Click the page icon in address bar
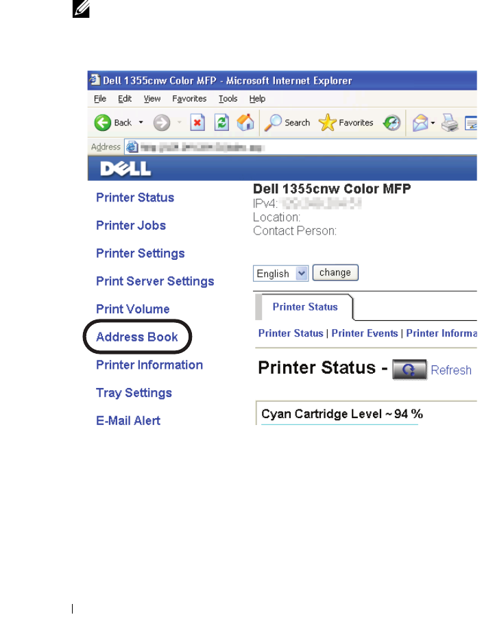The width and height of the screenshot is (482, 617). point(132,147)
